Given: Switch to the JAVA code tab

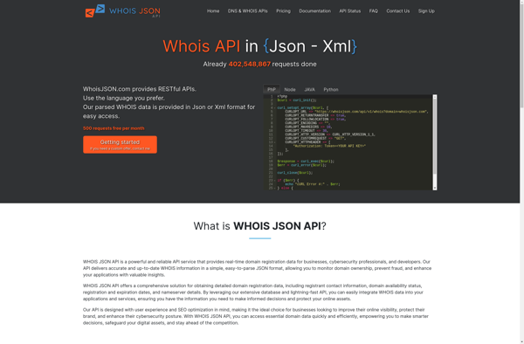Looking at the screenshot, I should point(309,90).
